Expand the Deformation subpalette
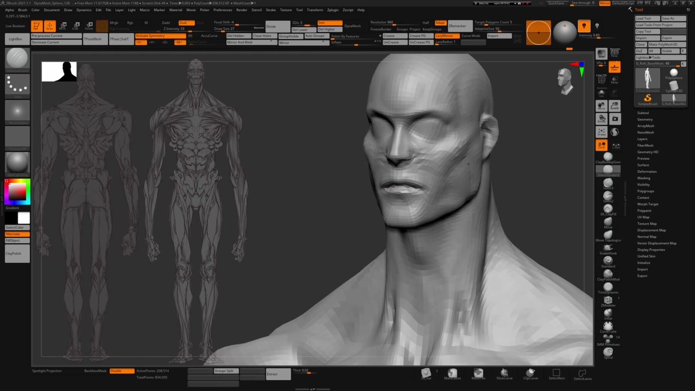The height and width of the screenshot is (391, 695). 647,171
